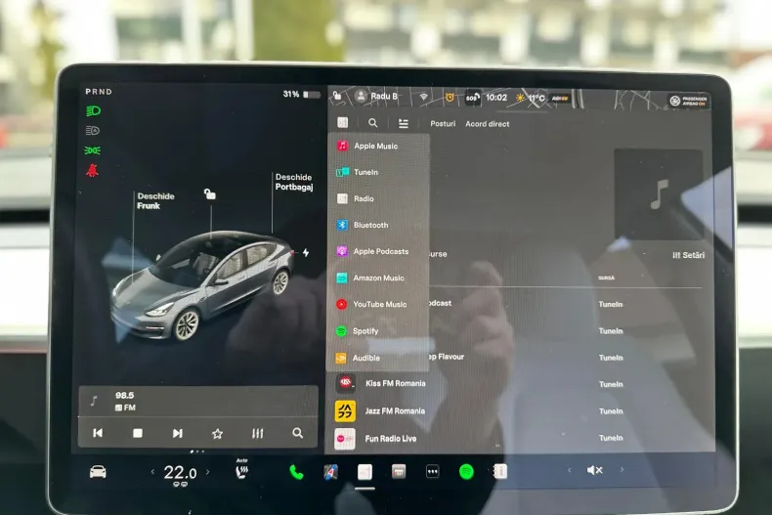The height and width of the screenshot is (515, 772).
Task: Play Jazz FM Romania station
Action: coord(522,411)
